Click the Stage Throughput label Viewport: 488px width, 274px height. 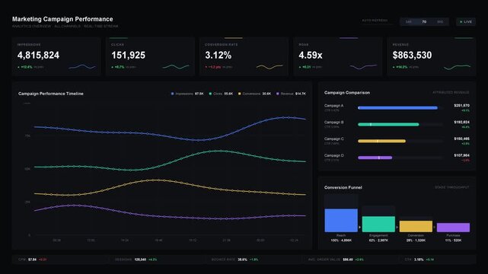click(452, 187)
